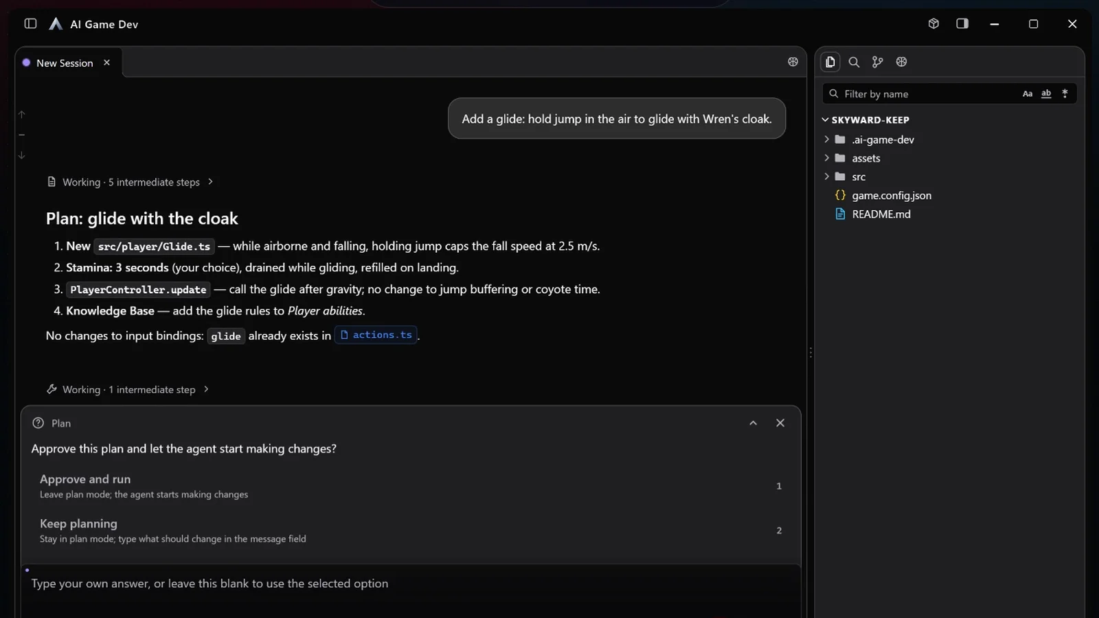Collapse the Plan prompt panel
This screenshot has height=618, width=1099.
coord(753,423)
